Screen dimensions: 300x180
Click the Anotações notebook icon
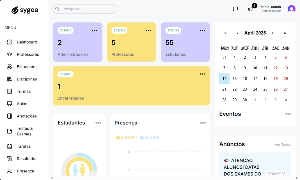click(10, 116)
